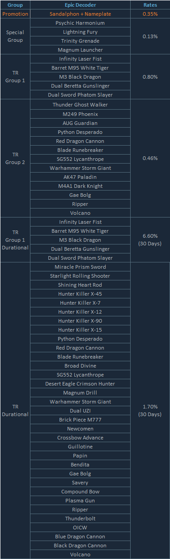Click the 6.60% (30 Days) rate cell
This screenshot has height=559, width=170.
[150, 240]
